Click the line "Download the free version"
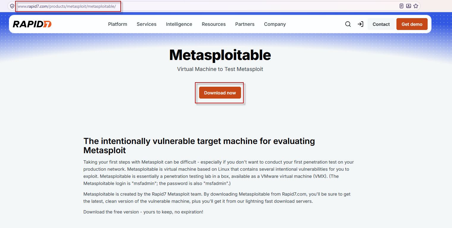Screen dimensions: 452x228 tap(143, 212)
